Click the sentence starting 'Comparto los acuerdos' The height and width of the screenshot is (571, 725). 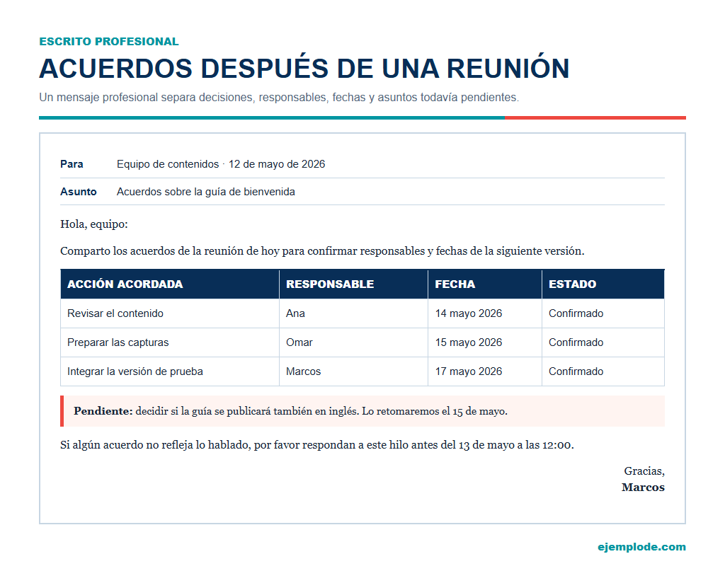tap(322, 251)
